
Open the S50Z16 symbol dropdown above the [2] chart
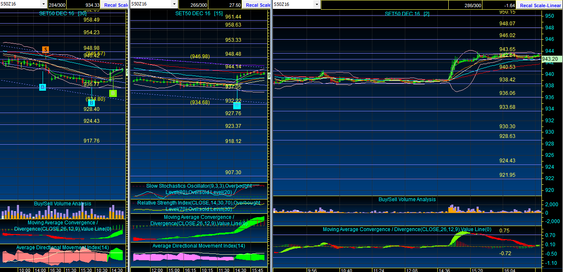tap(316, 5)
